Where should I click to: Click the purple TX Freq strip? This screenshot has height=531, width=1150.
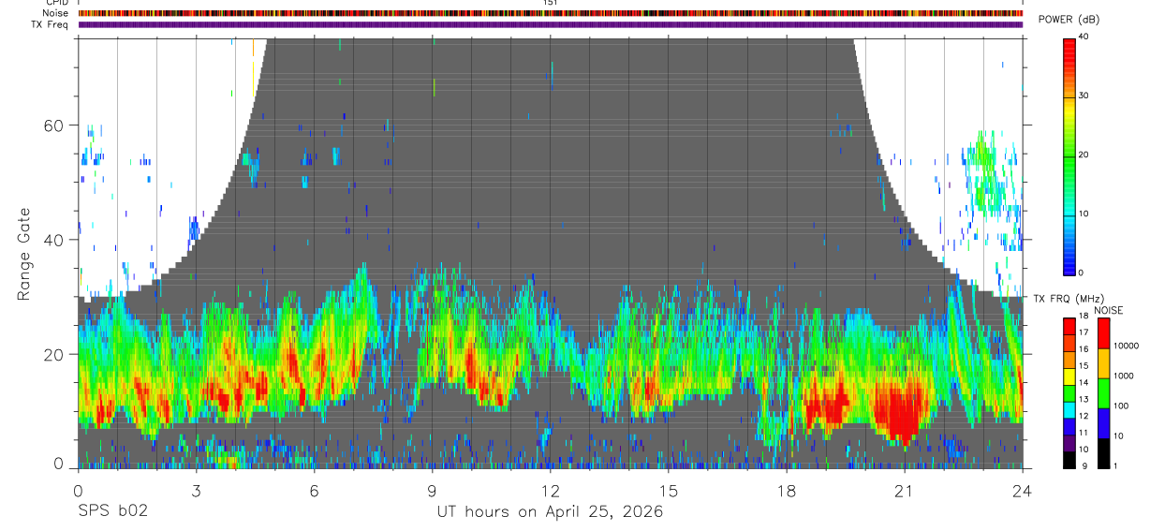(551, 24)
